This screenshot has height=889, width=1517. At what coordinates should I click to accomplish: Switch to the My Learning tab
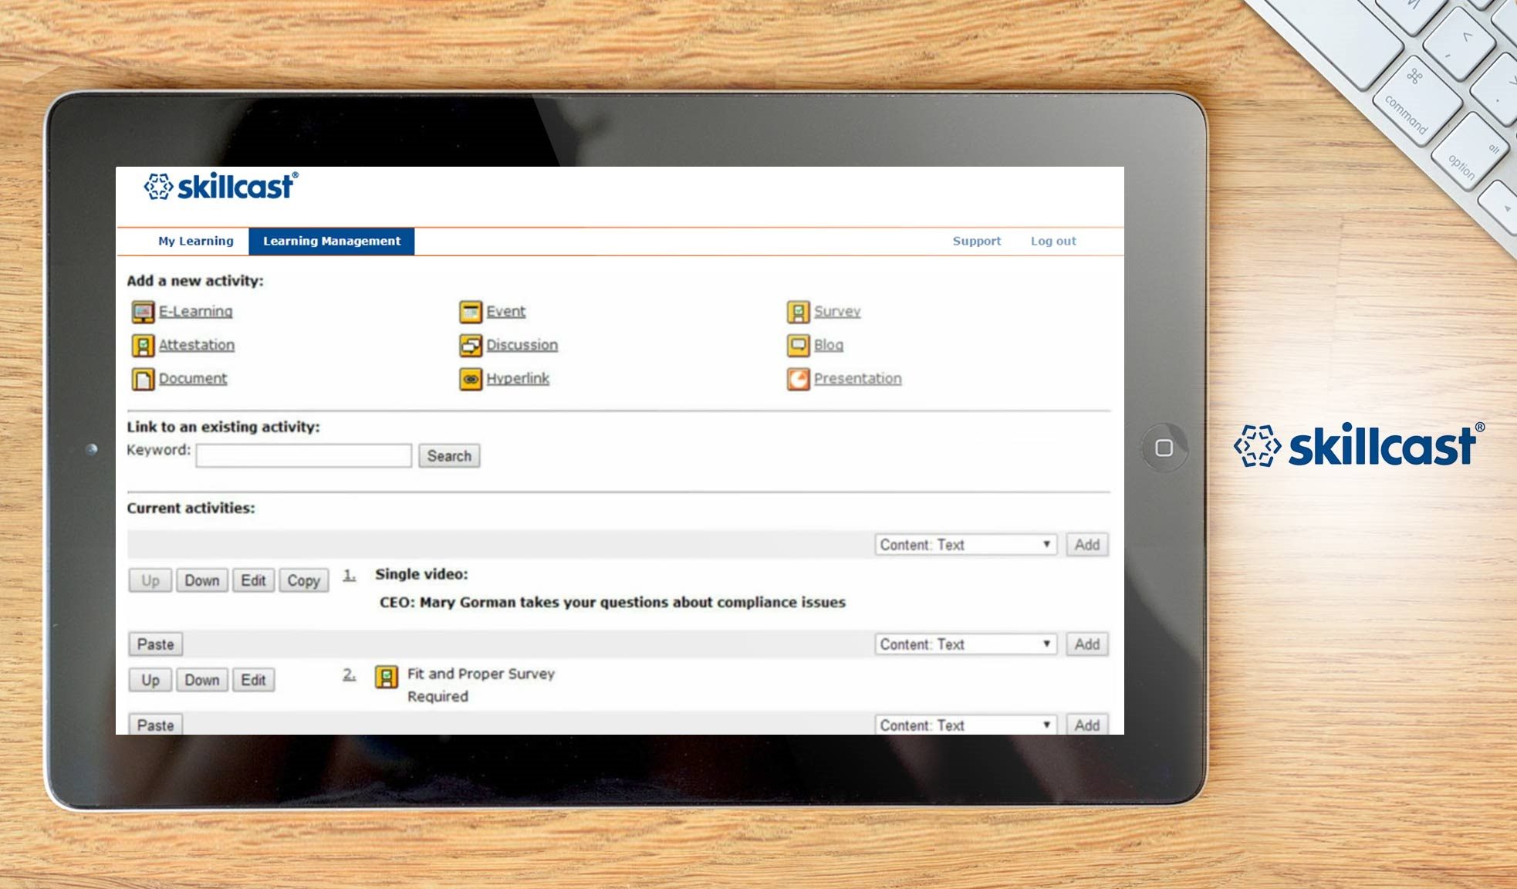(x=194, y=241)
